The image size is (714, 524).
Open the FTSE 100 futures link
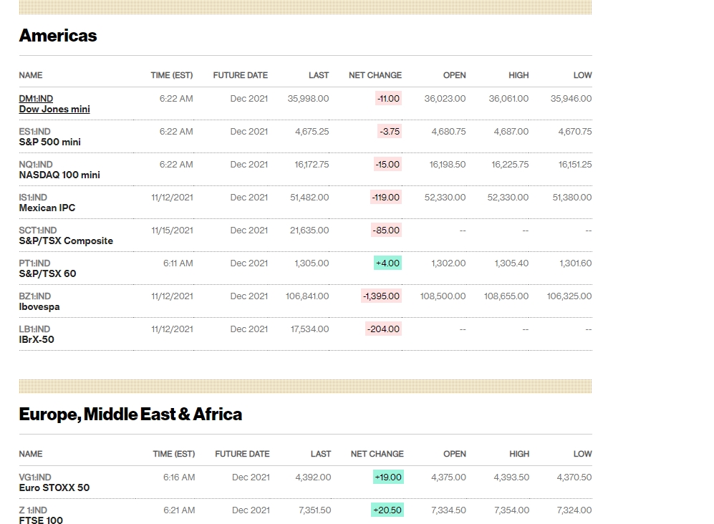point(41,515)
